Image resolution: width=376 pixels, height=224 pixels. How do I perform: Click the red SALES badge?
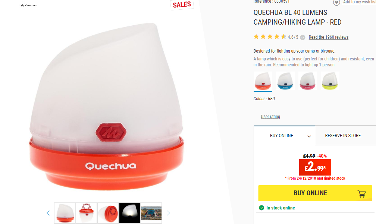point(182,4)
